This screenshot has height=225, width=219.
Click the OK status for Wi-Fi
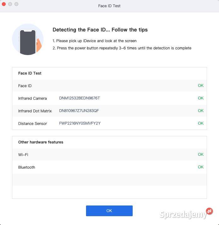pyautogui.click(x=200, y=155)
